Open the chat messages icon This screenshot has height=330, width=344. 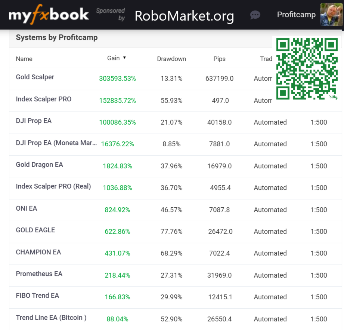tap(255, 15)
